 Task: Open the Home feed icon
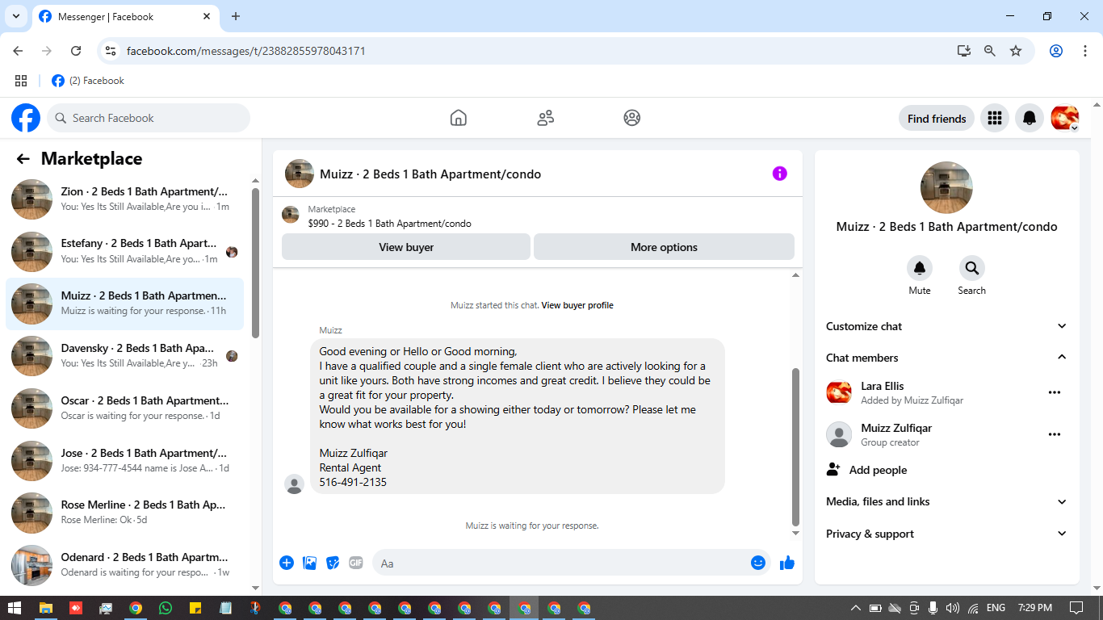(458, 118)
